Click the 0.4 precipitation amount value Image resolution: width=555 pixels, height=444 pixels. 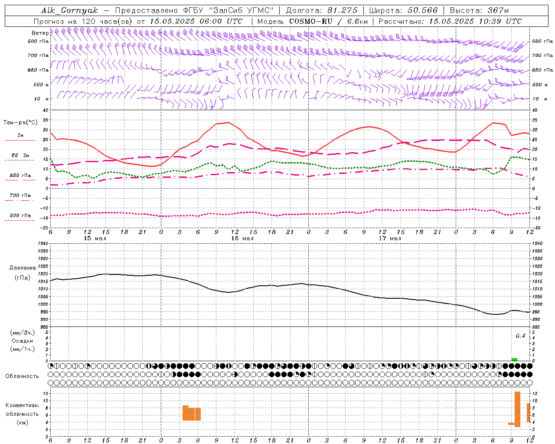[520, 336]
